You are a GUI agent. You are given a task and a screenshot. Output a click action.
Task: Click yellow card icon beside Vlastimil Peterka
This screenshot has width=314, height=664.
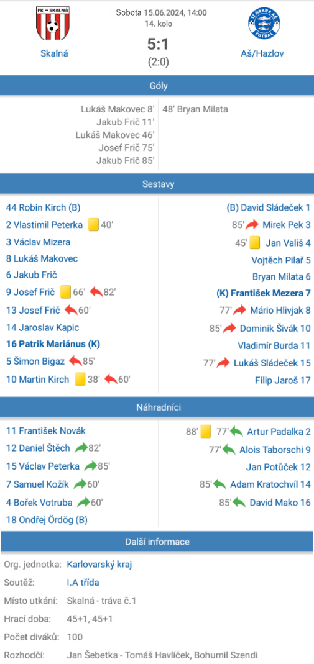[x=93, y=225]
